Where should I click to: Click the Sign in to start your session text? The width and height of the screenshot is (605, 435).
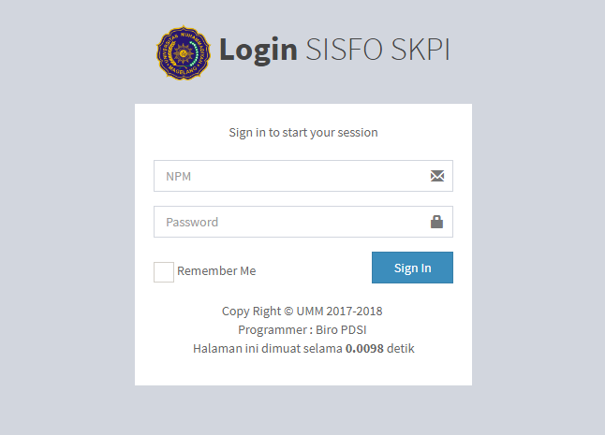[x=303, y=133]
